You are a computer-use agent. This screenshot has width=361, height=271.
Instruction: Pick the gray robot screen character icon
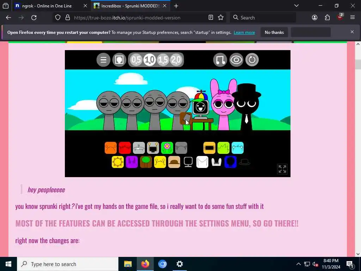tap(153, 148)
